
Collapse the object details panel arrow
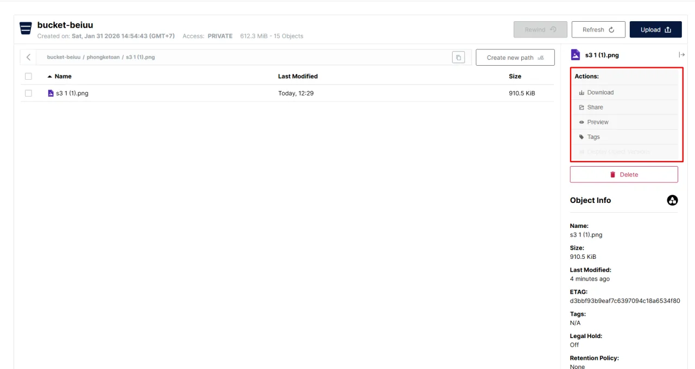pos(681,55)
